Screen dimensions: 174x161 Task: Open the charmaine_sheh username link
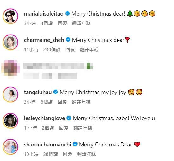point(44,40)
